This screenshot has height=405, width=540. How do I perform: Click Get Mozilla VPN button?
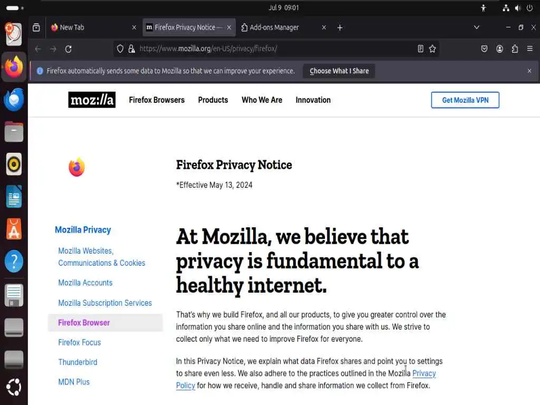click(x=465, y=100)
